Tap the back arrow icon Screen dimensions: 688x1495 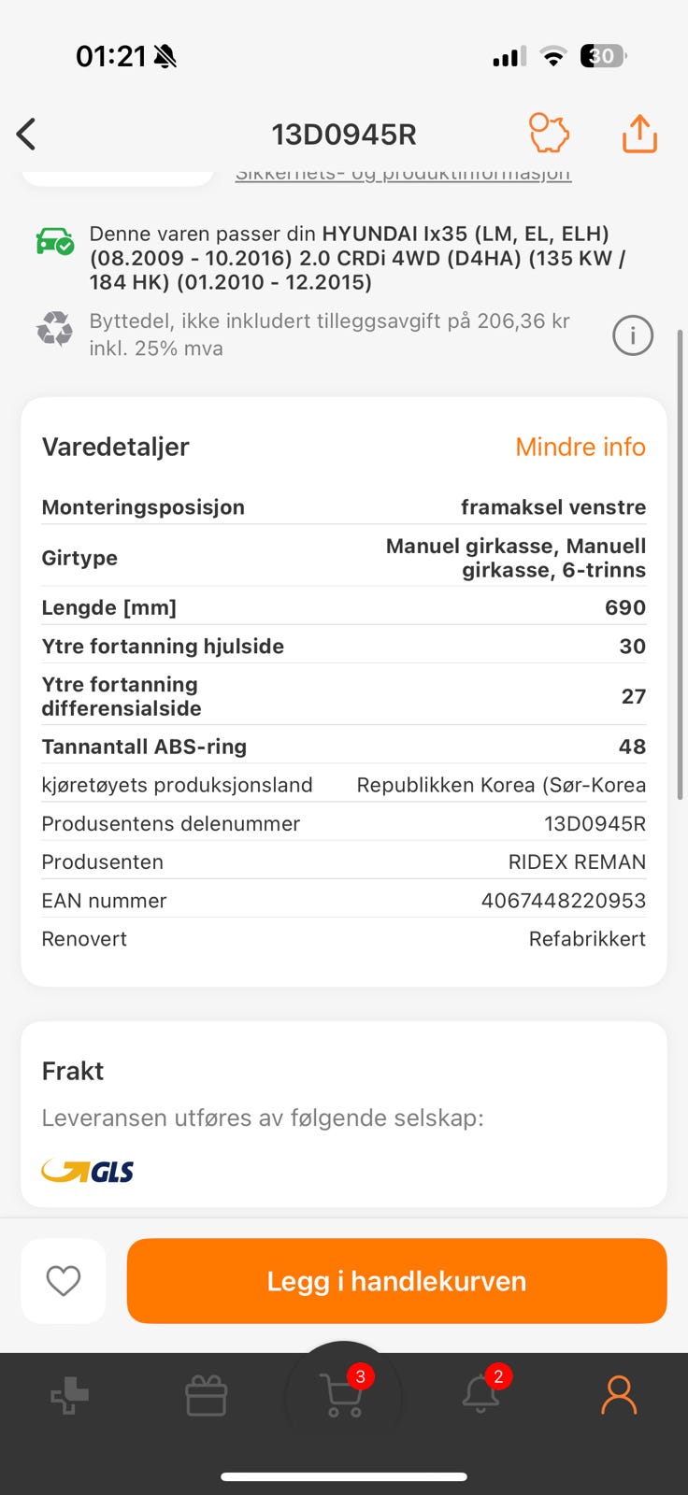(26, 135)
